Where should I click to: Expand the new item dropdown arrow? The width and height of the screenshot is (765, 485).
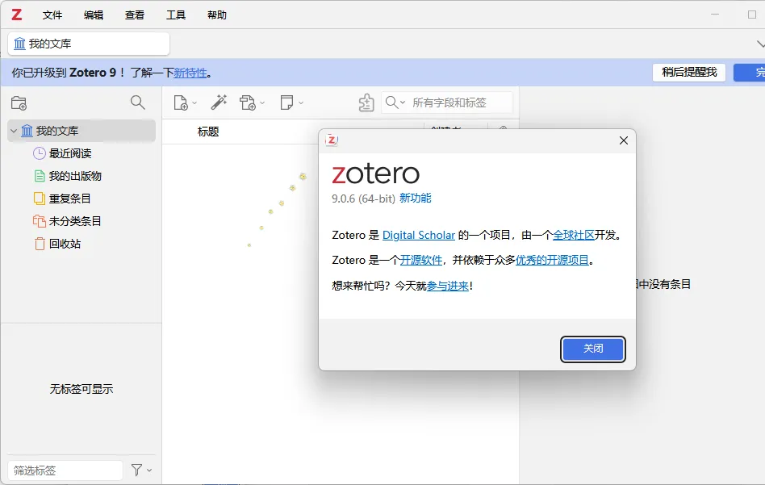194,103
